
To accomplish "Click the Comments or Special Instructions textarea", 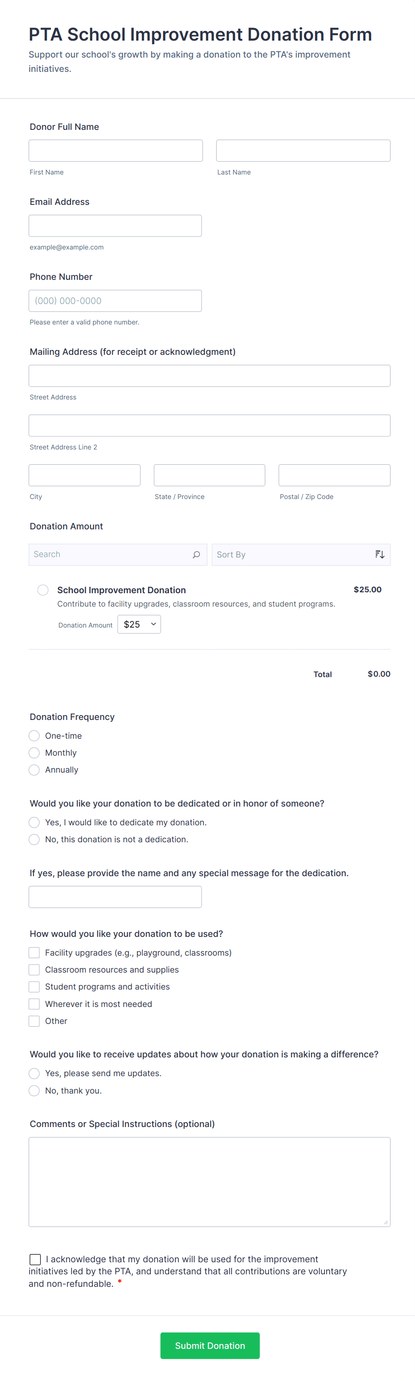I will pos(209,1181).
